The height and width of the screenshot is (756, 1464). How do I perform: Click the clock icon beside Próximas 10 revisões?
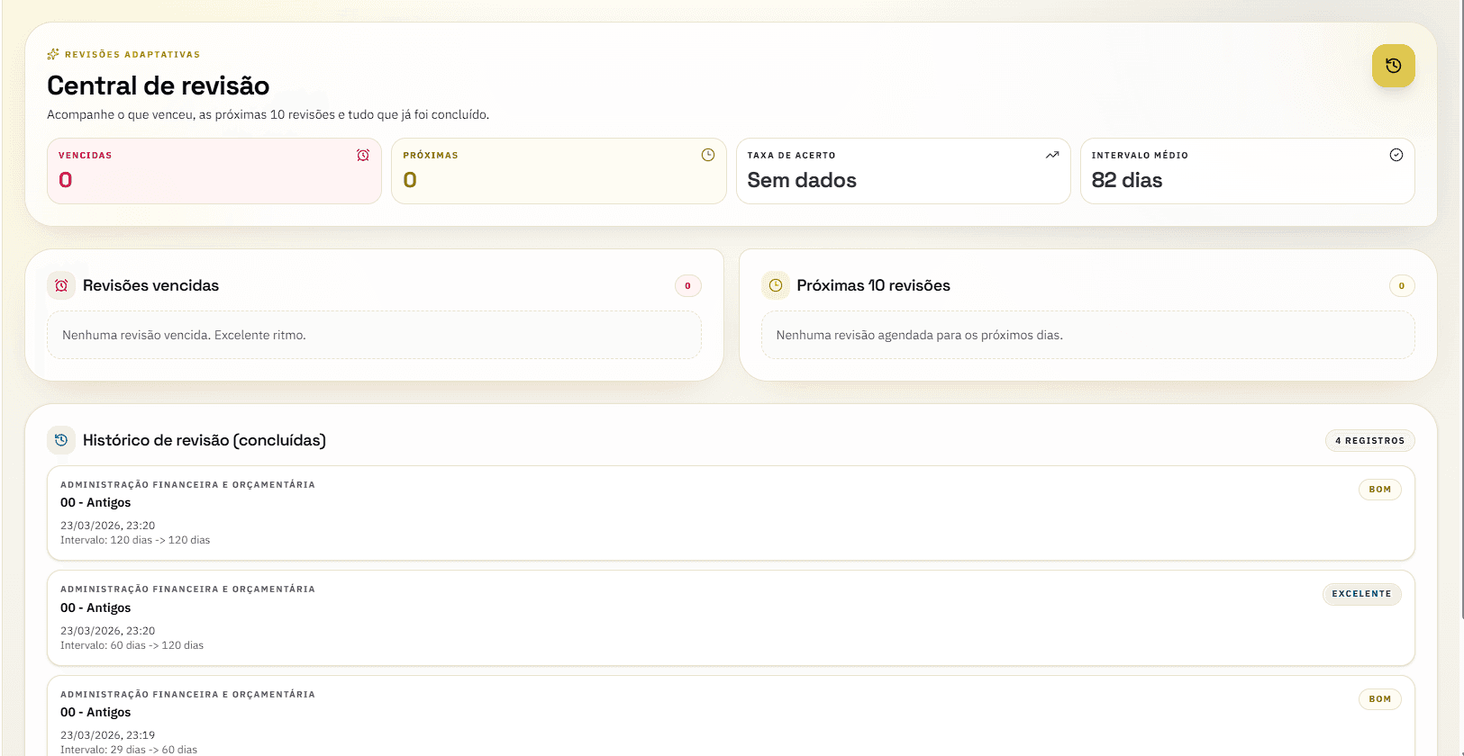click(775, 285)
